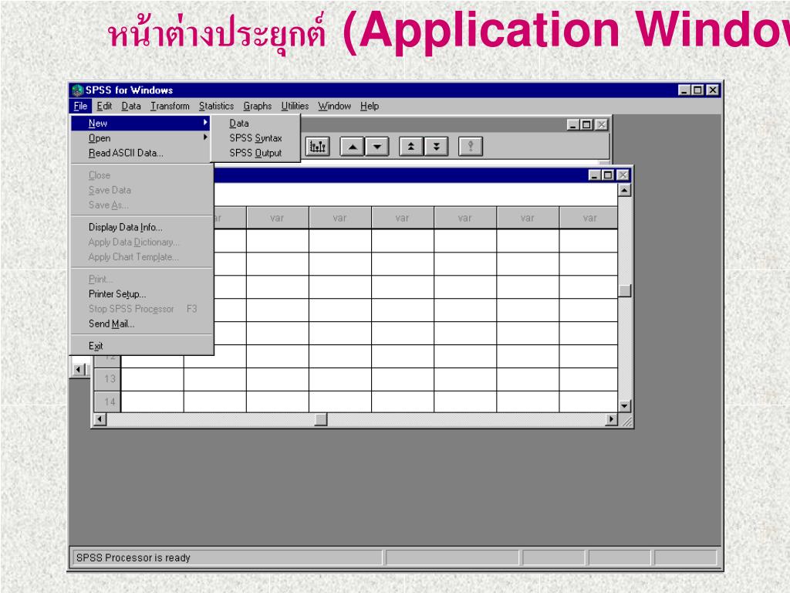The width and height of the screenshot is (790, 593).
Task: Open the File menu
Action: (x=80, y=106)
